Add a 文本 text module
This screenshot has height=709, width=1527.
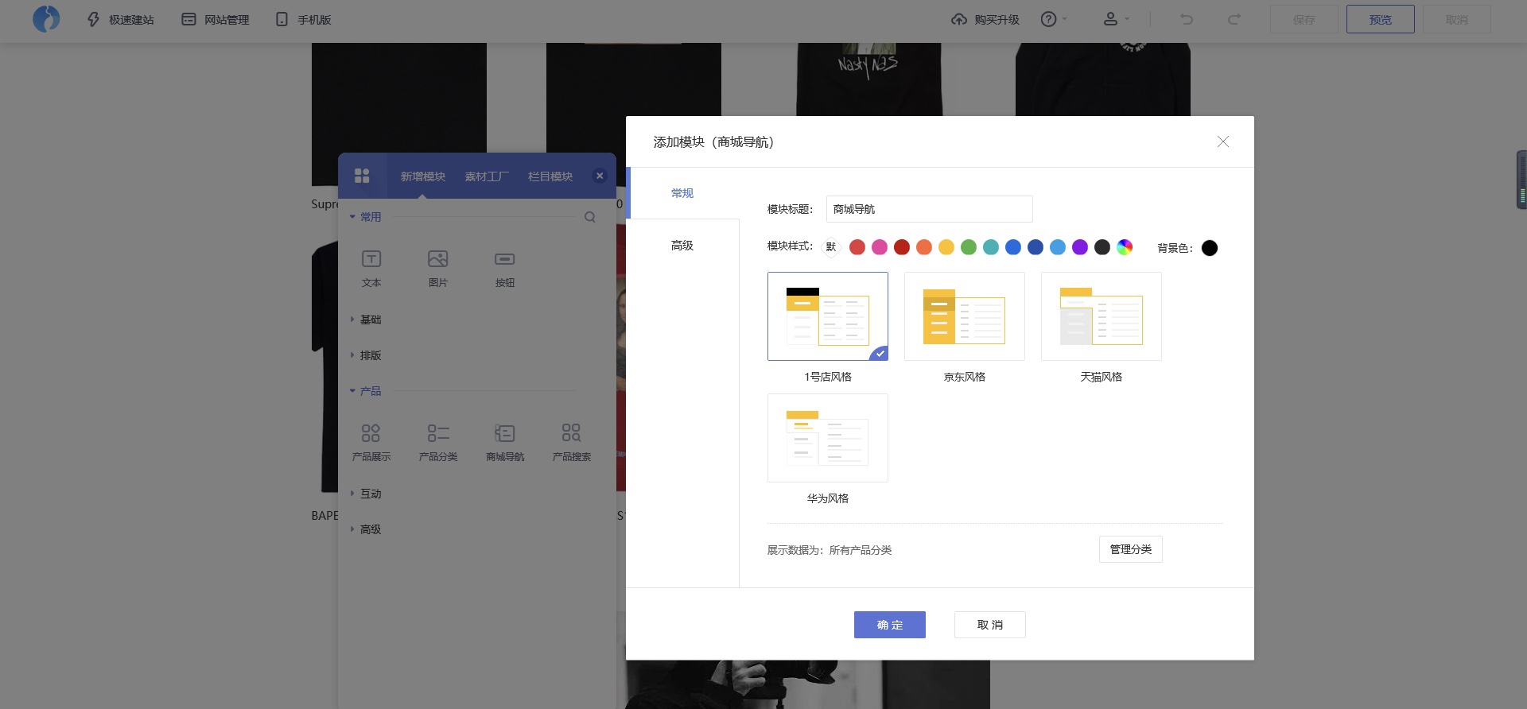371,259
